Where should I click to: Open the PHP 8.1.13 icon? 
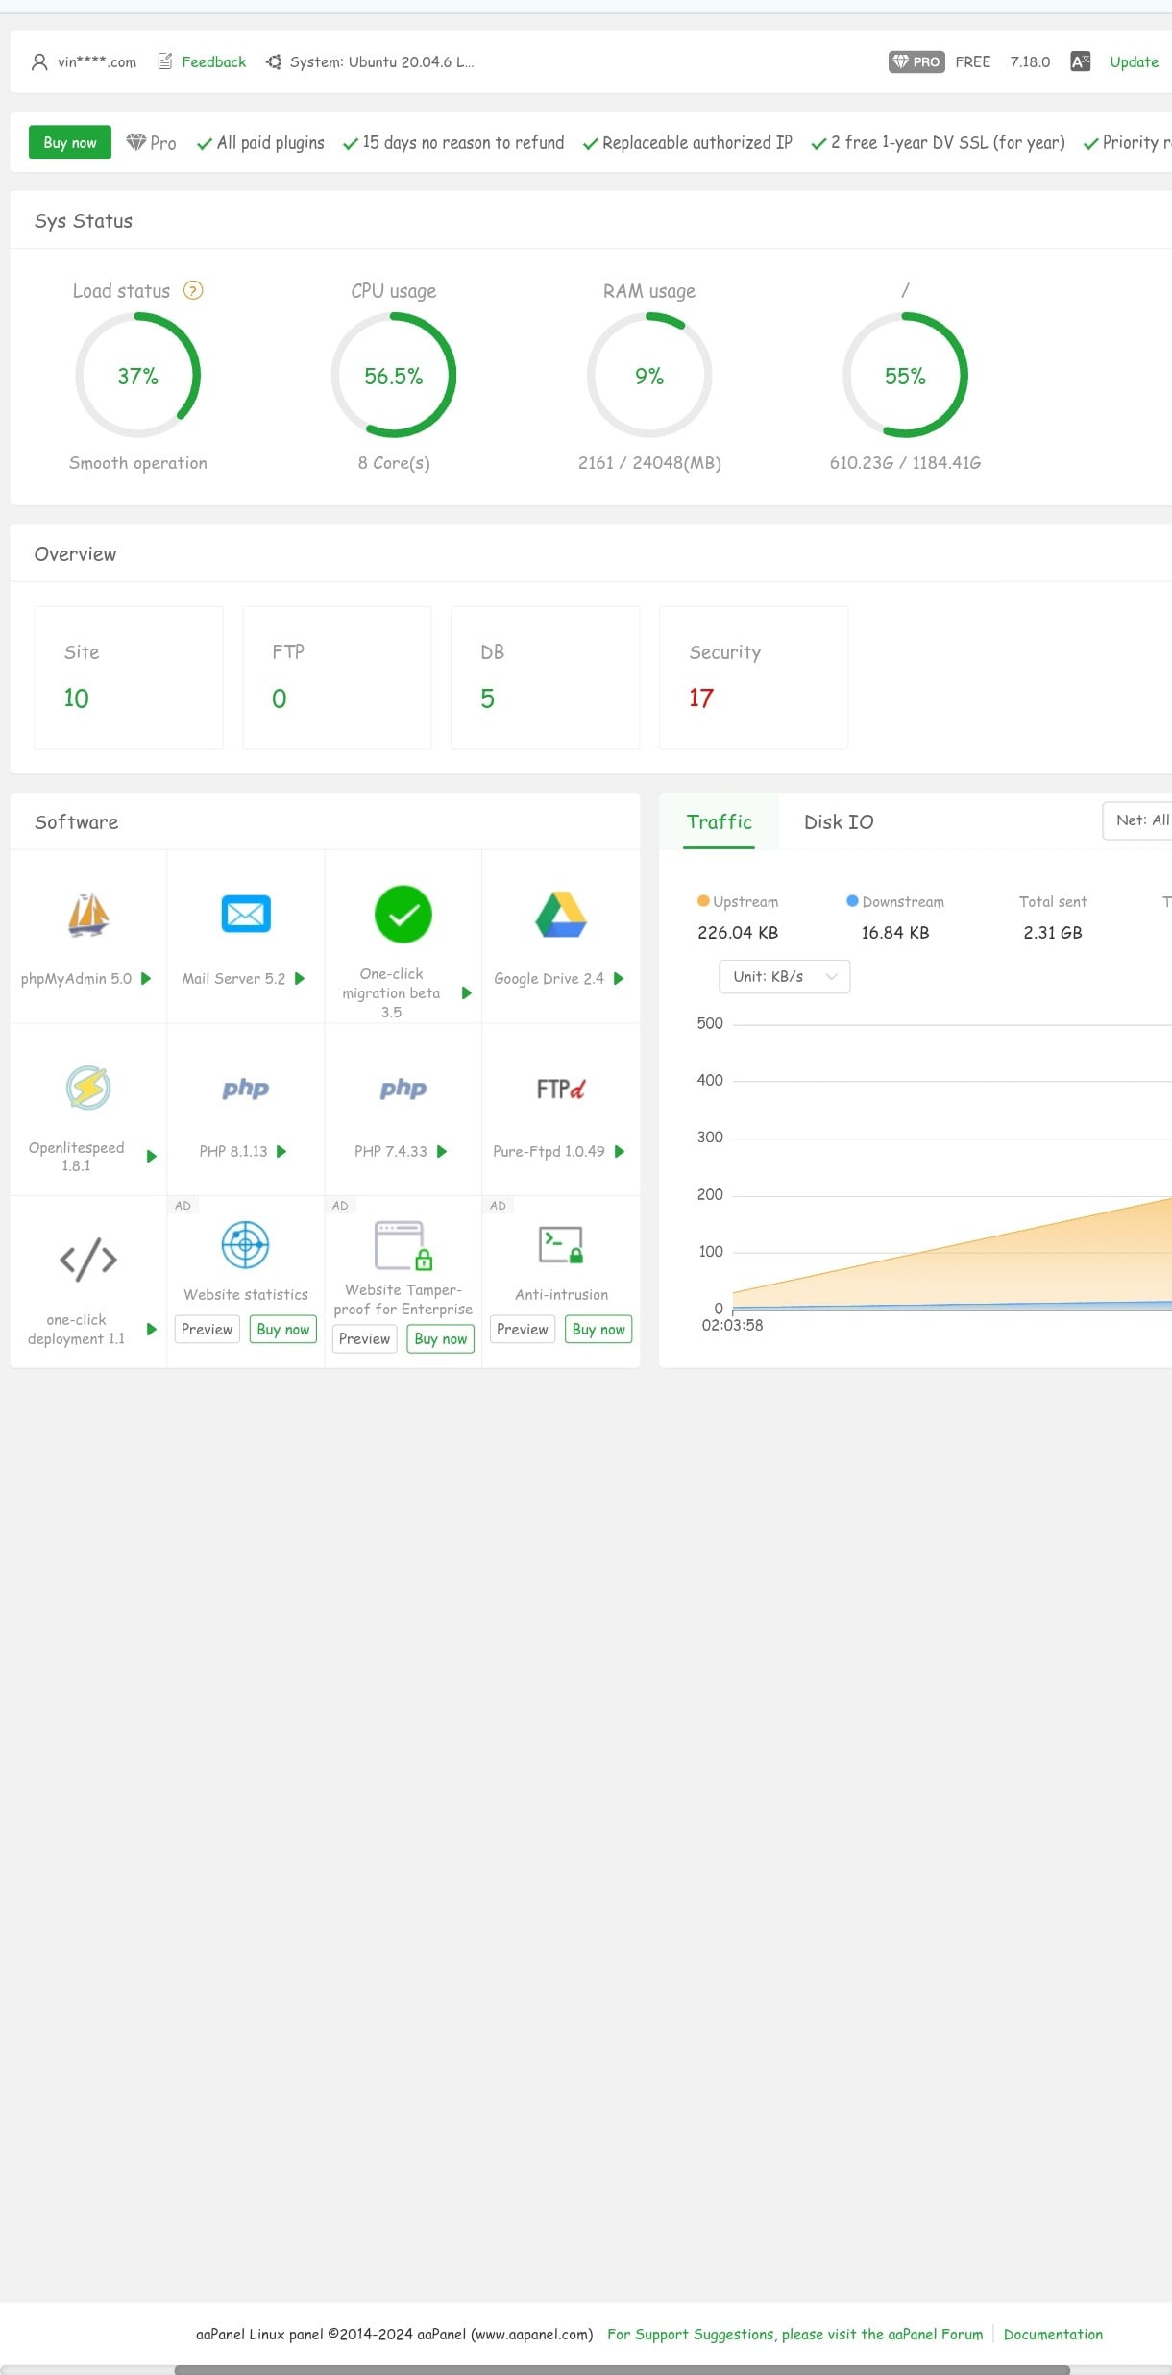point(246,1089)
